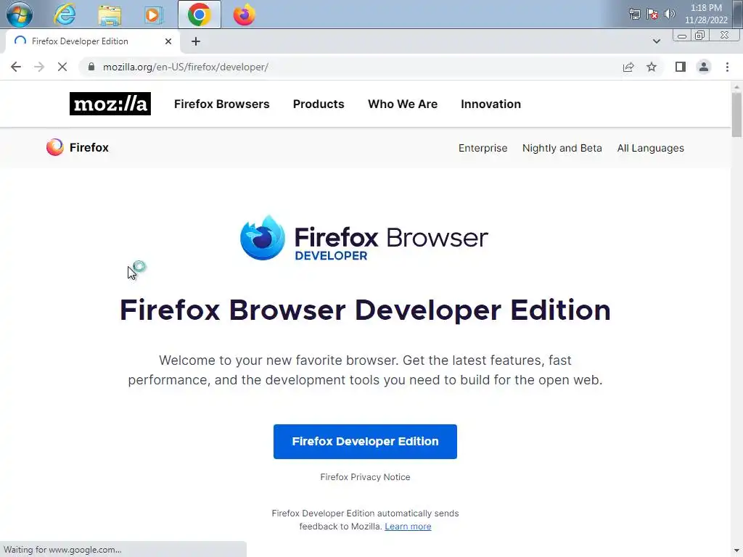The image size is (743, 557).
Task: Go back to previous page
Action: click(16, 67)
